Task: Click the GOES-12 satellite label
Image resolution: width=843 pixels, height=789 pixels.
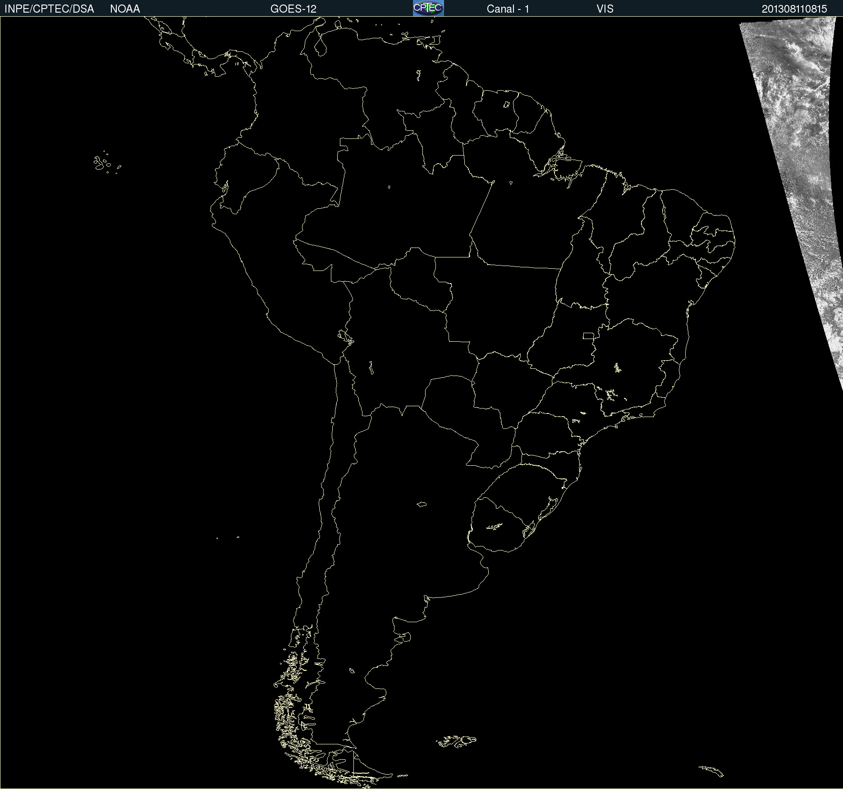Action: point(293,9)
